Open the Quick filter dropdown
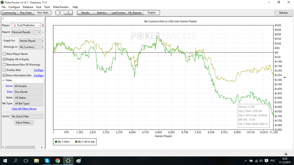 click(27, 116)
